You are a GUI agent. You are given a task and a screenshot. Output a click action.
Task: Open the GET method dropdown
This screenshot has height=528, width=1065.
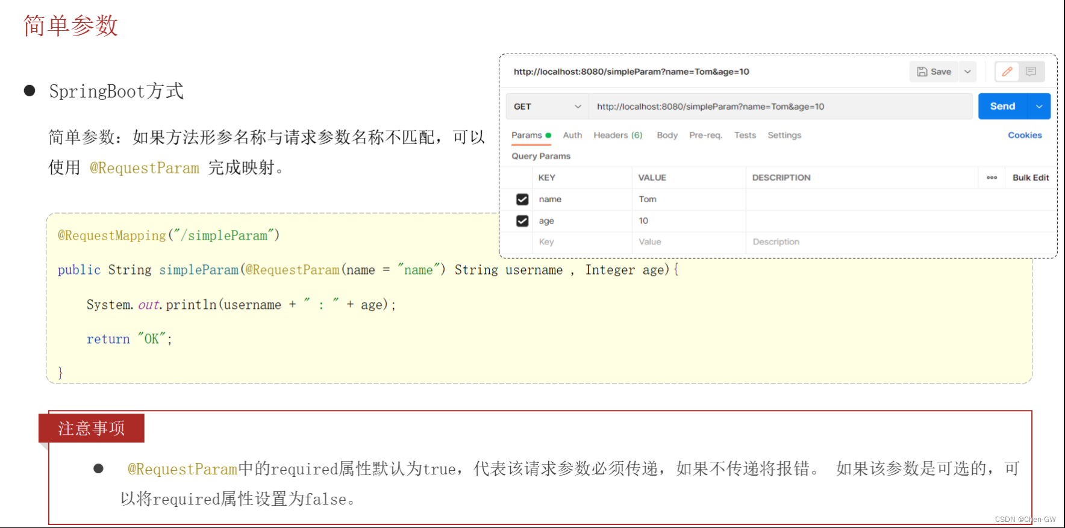547,107
